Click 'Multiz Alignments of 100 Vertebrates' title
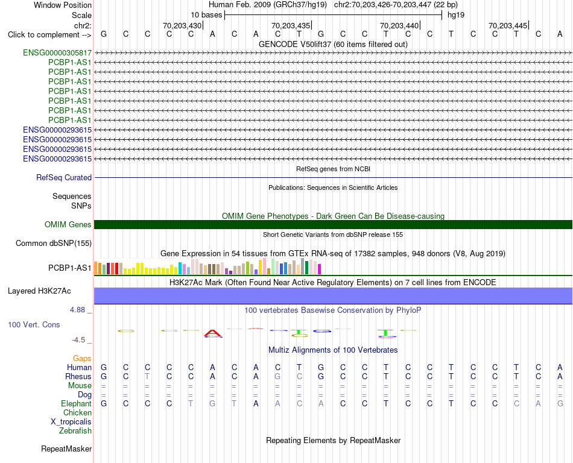 (x=333, y=350)
